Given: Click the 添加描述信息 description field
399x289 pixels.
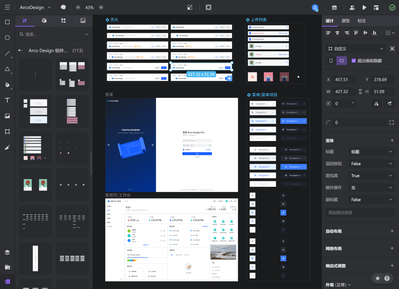Looking at the screenshot, I should (360, 213).
